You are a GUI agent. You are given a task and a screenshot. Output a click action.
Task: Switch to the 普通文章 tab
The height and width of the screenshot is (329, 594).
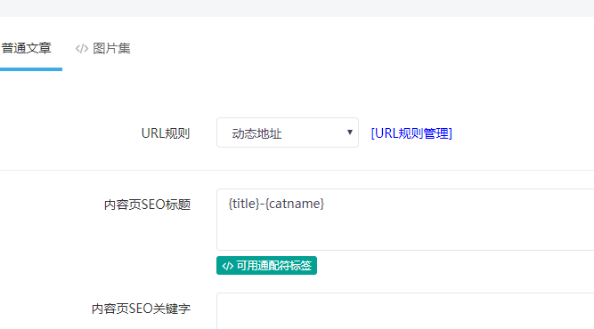pyautogui.click(x=27, y=48)
